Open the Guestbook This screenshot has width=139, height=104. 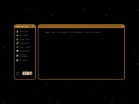coord(25,51)
